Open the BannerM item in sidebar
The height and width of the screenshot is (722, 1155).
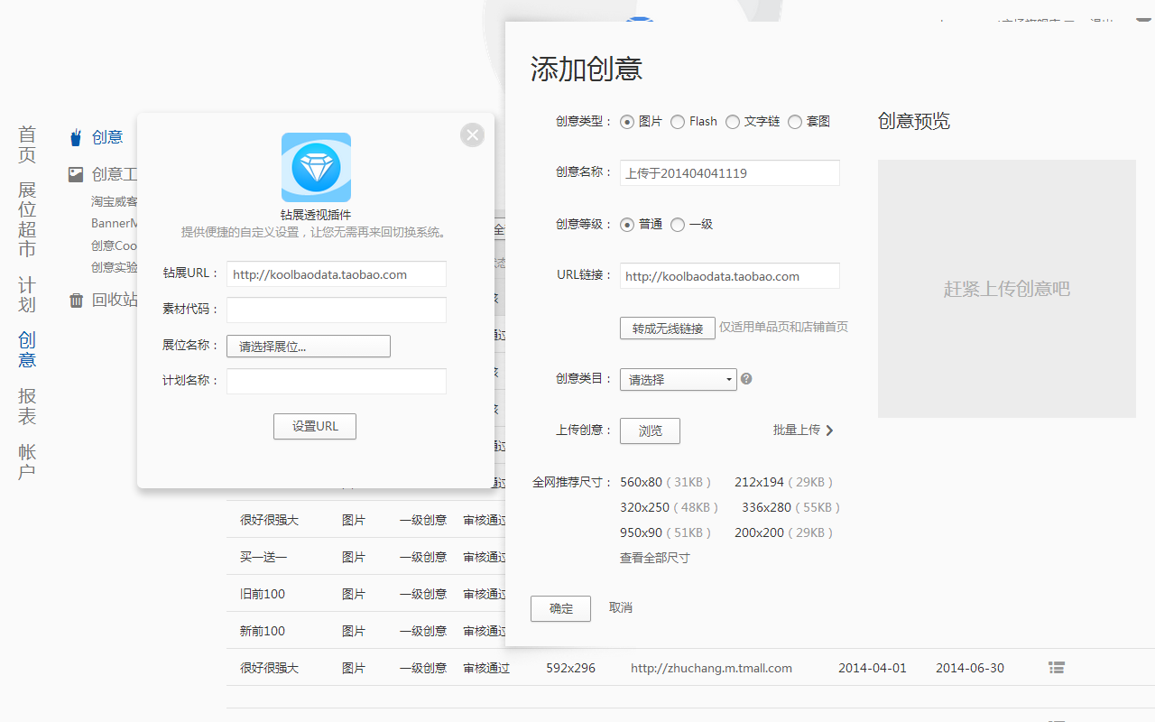[x=115, y=223]
